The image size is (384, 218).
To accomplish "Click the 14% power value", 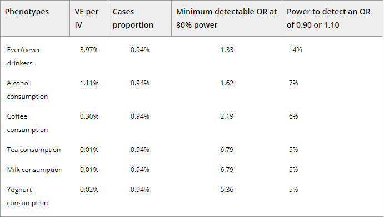I will (295, 50).
